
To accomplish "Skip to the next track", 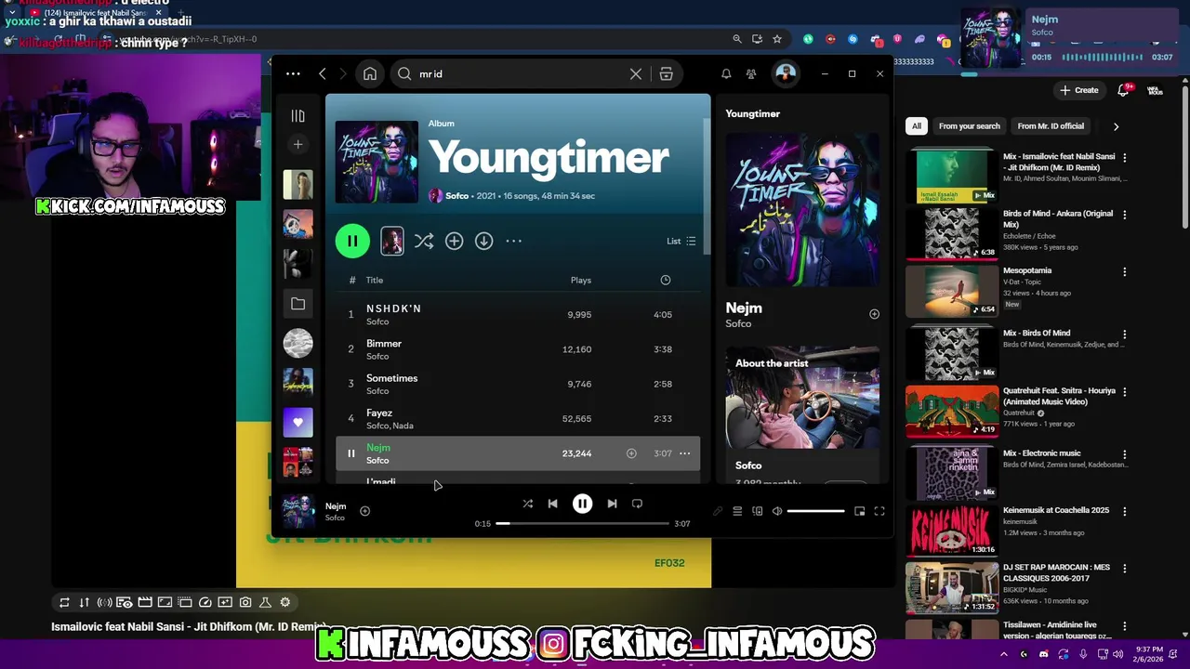I will coord(612,504).
